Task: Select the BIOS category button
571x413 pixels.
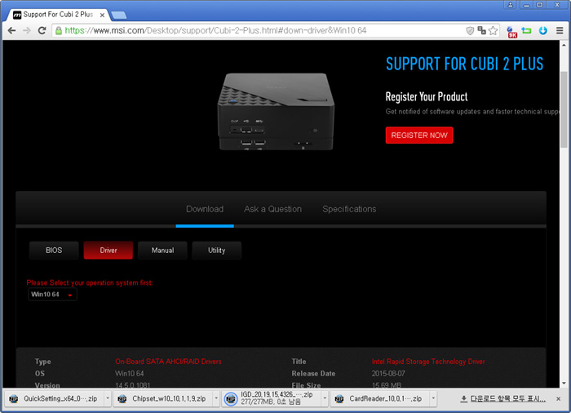Action: coord(54,251)
